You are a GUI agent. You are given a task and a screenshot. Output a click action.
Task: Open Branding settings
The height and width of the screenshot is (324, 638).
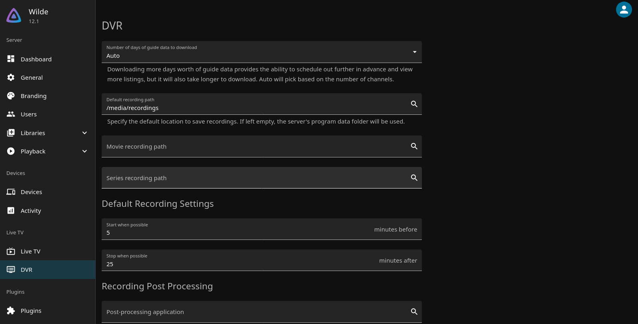[48, 96]
